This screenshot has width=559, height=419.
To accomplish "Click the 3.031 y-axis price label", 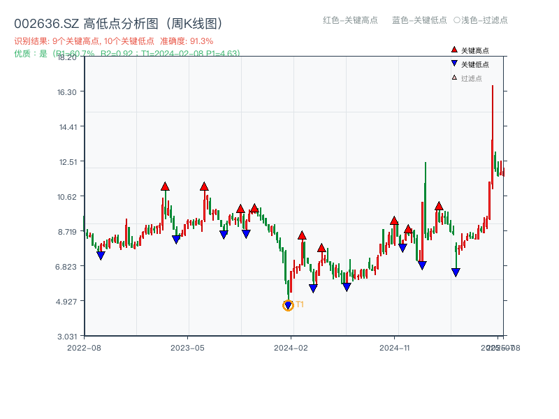I will click(67, 337).
